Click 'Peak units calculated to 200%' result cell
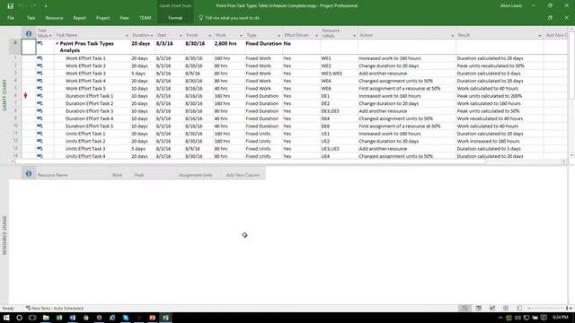 (x=500, y=96)
